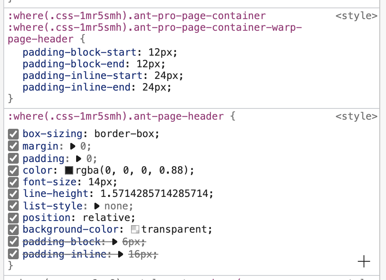This screenshot has width=386, height=280.
Task: Uncheck the box-sizing: border-box property
Action: click(14, 134)
